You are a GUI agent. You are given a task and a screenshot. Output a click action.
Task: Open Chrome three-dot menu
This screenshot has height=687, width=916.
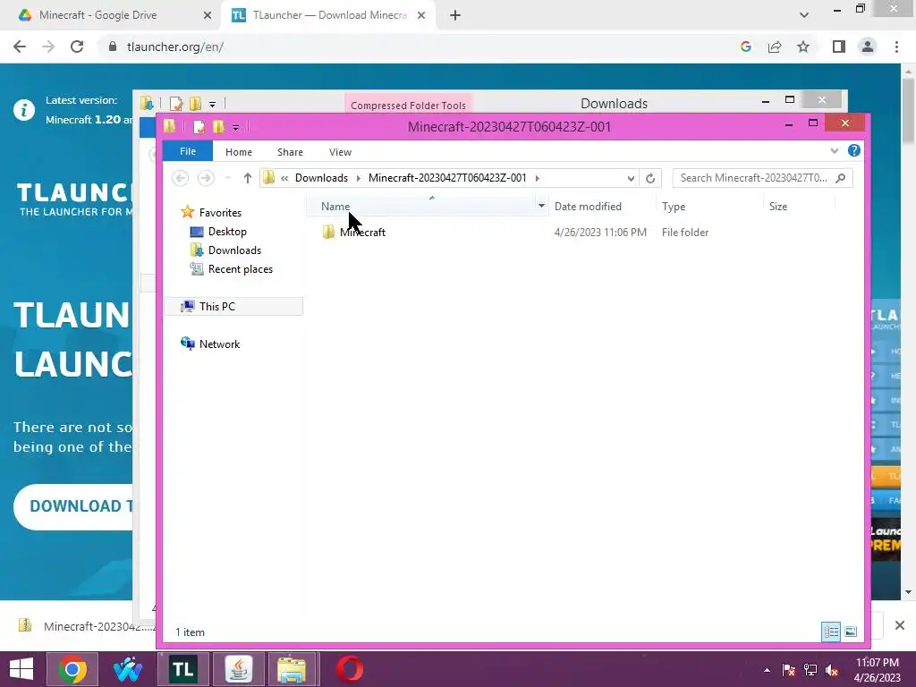[896, 47]
